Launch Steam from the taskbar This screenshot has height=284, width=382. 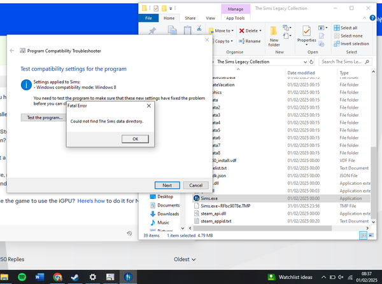(x=75, y=277)
